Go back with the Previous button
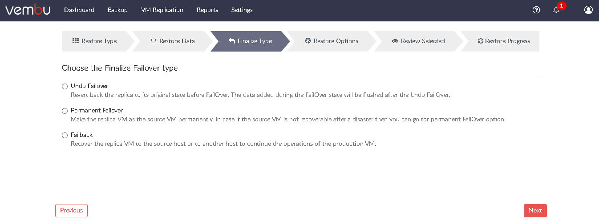The width and height of the screenshot is (599, 224). click(72, 211)
